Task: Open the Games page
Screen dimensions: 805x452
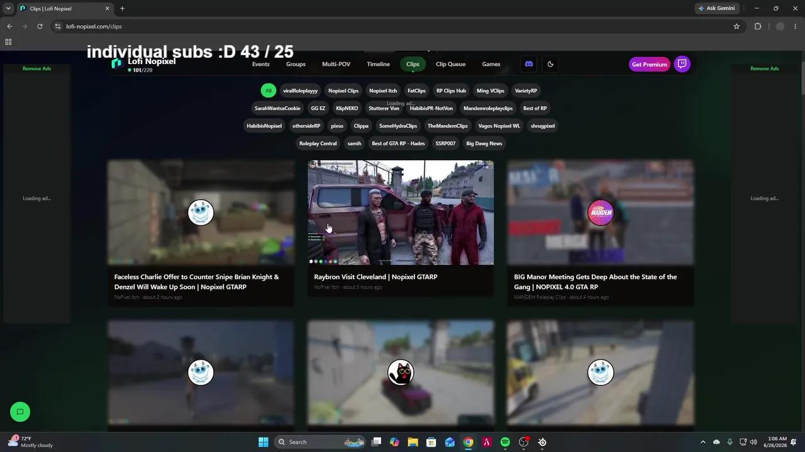Action: tap(491, 64)
